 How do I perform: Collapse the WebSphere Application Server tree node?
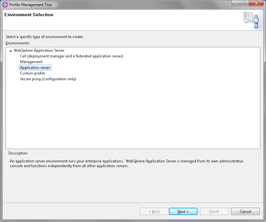[10, 51]
